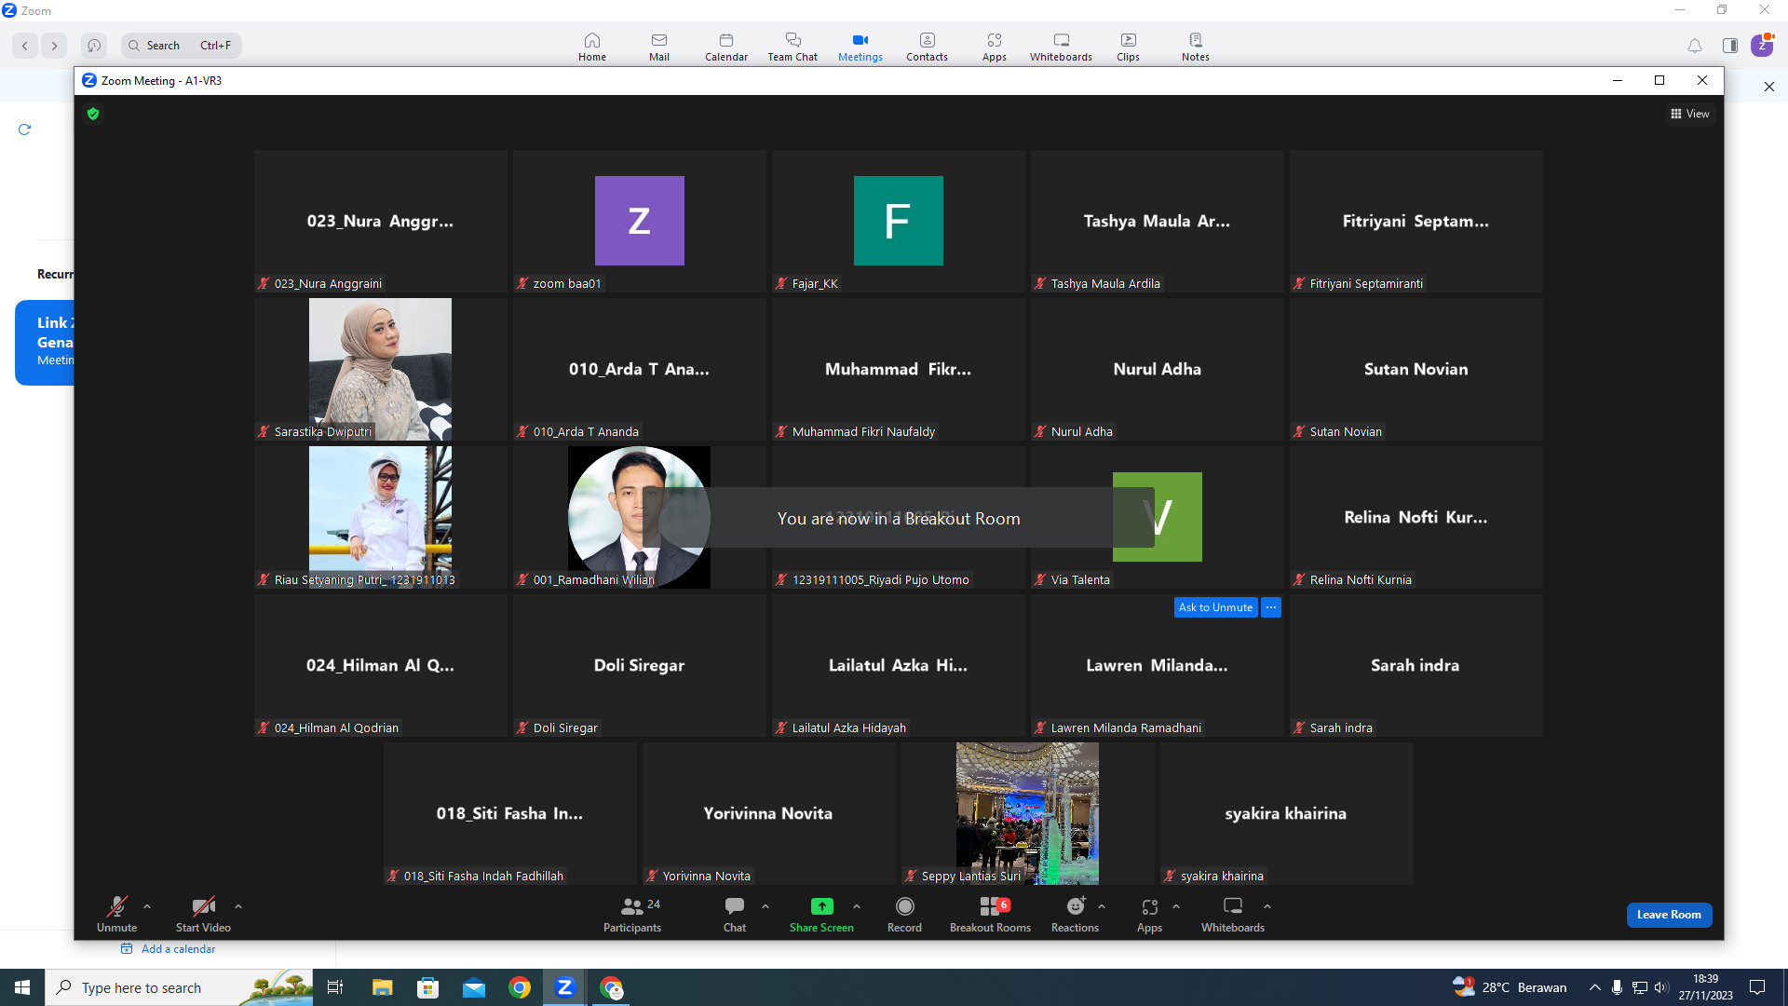Click the Zoom search field

(x=181, y=46)
